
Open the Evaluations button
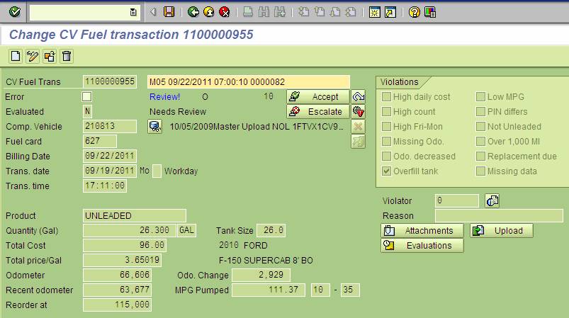click(422, 246)
